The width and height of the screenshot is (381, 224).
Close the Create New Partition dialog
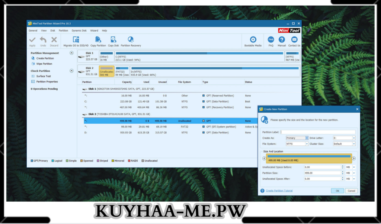click(x=357, y=109)
